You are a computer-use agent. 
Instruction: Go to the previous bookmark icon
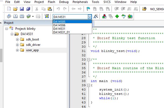coord(95,9)
